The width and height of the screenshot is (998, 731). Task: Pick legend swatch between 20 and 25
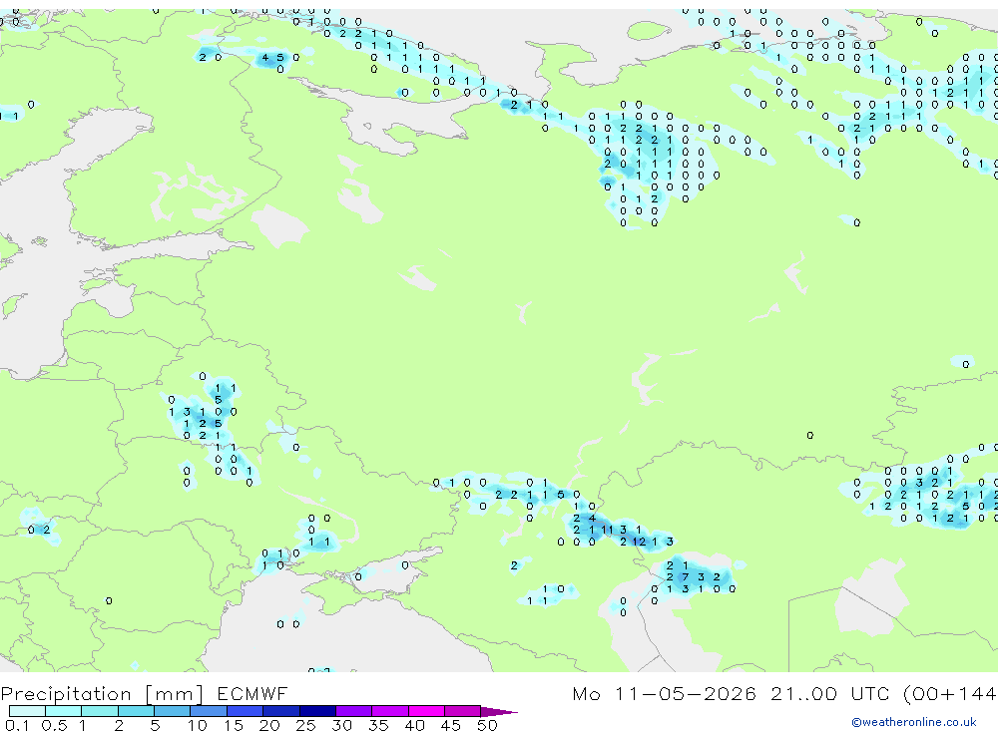(280, 711)
